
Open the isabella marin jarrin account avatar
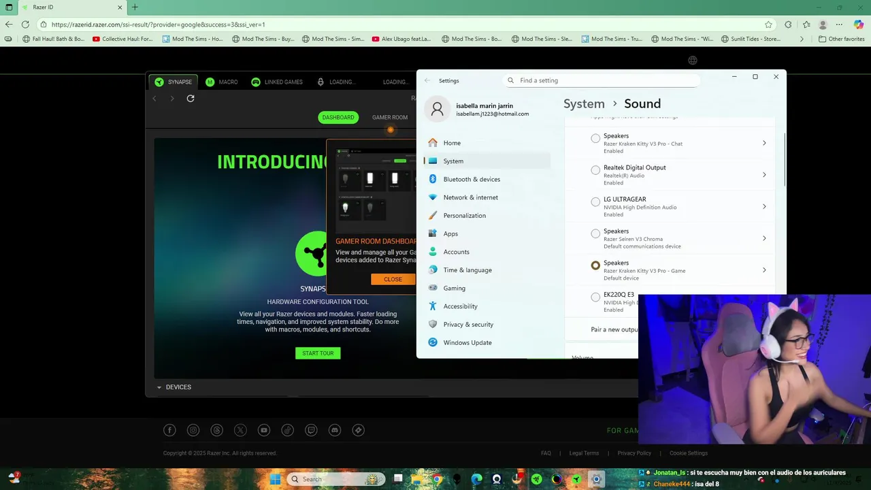[x=438, y=109]
